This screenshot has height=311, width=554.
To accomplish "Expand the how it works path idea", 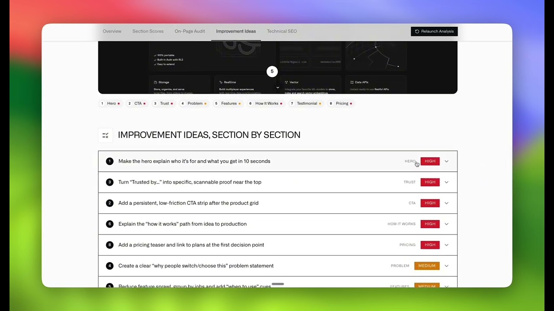I will 277,224.
